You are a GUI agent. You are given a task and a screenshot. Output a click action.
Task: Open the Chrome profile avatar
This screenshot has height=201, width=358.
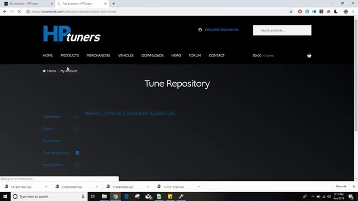(346, 11)
